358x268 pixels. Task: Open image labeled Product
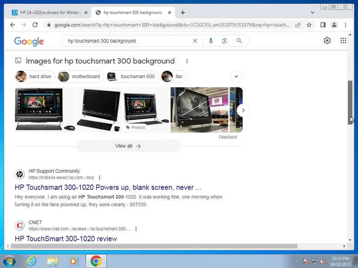[146, 110]
